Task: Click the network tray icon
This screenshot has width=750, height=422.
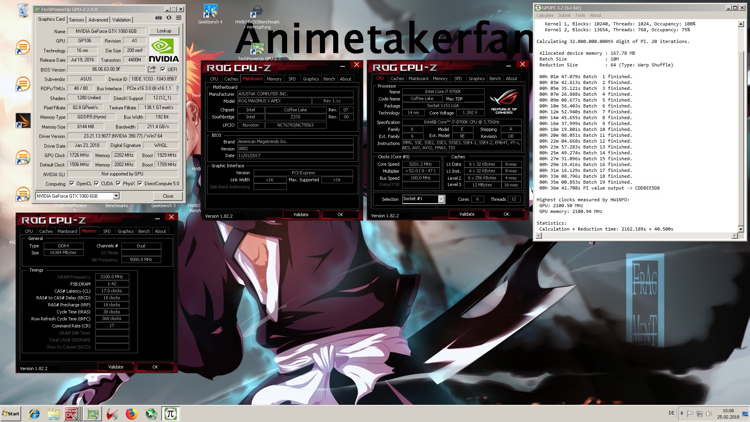Action: [700, 413]
